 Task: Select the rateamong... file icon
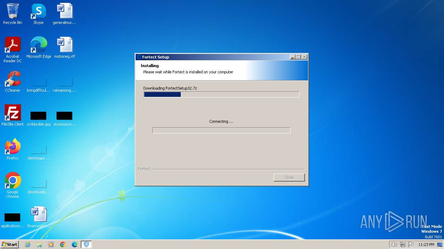click(x=65, y=85)
